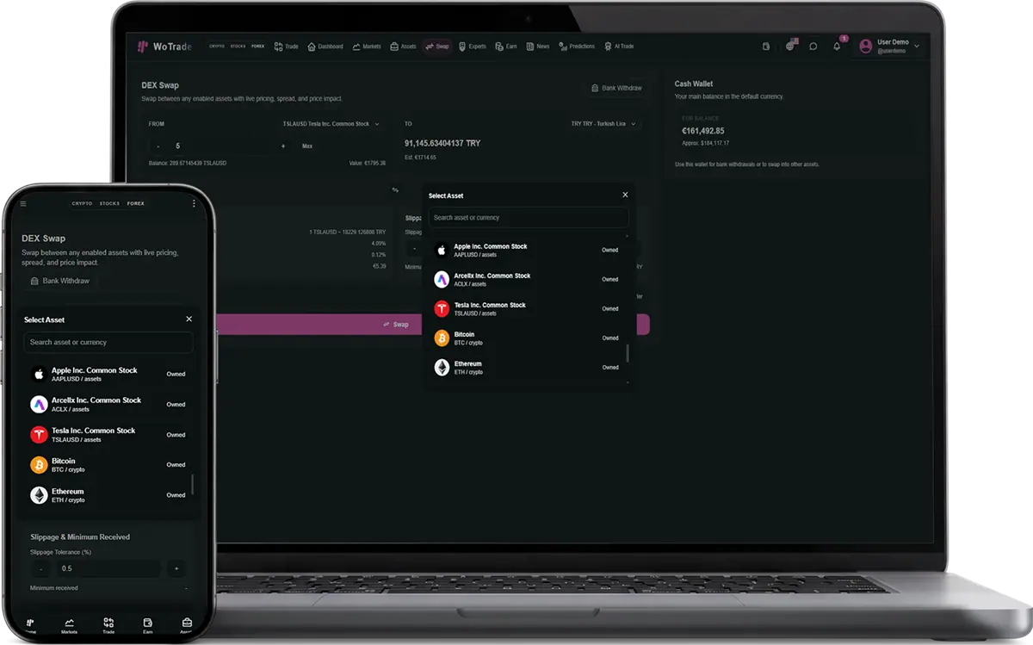Click the purple Swap button on the laptop
The width and height of the screenshot is (1033, 645).
tap(396, 325)
